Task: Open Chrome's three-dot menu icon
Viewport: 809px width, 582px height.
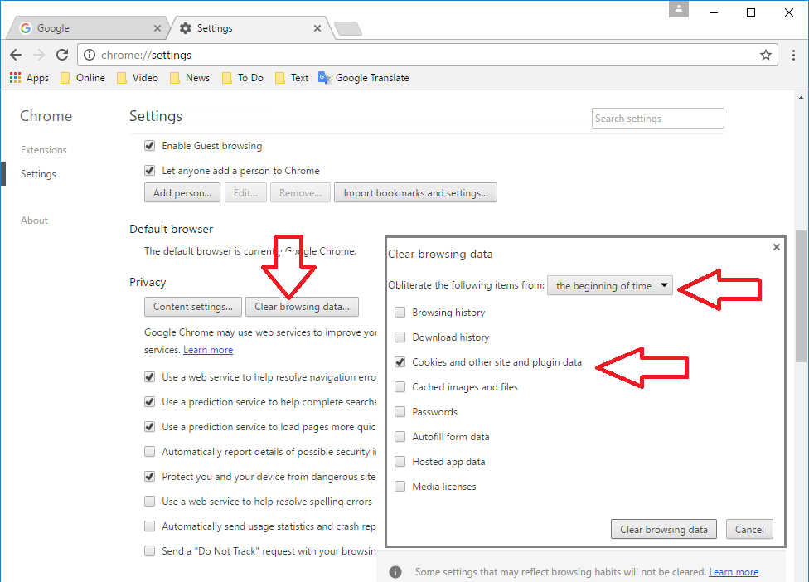Action: [x=793, y=55]
